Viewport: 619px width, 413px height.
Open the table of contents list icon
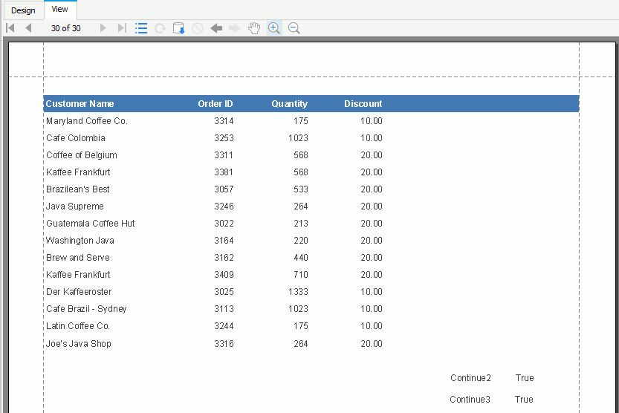coord(141,28)
